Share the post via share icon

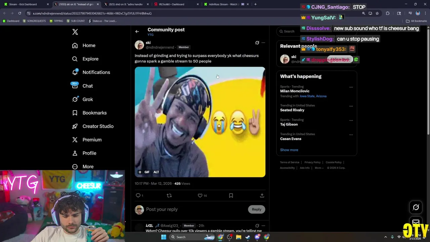pyautogui.click(x=262, y=195)
